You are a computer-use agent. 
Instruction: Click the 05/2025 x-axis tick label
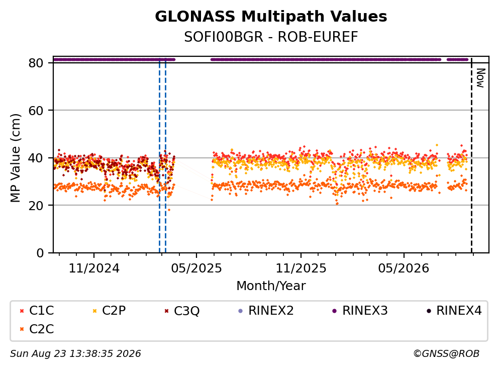click(x=196, y=268)
